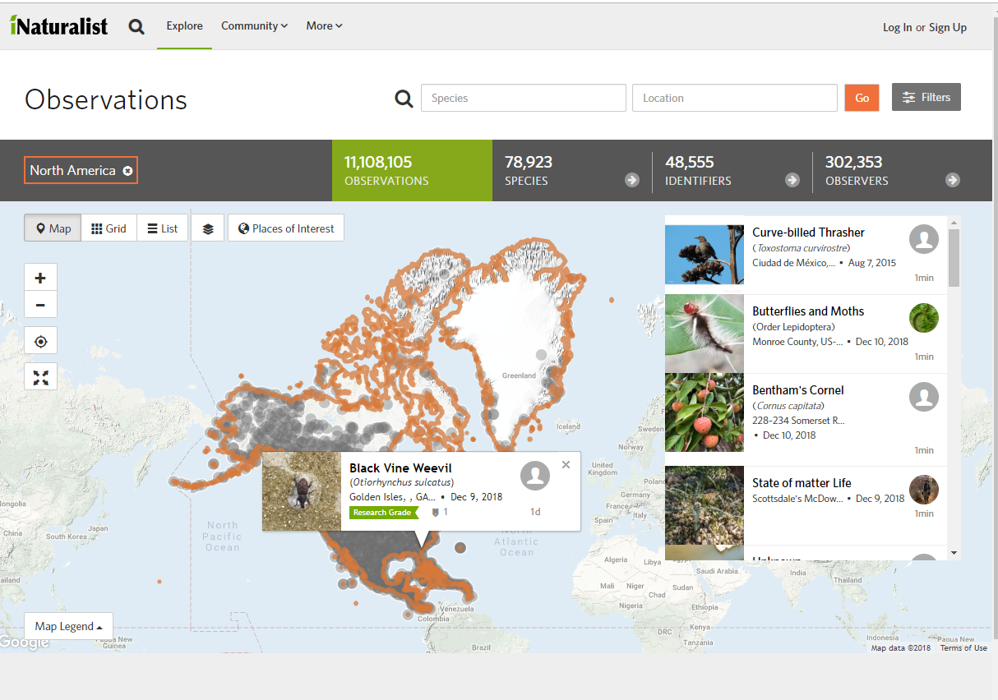This screenshot has height=700, width=998.
Task: Close the Black Vine Weevil popup
Action: pyautogui.click(x=566, y=465)
